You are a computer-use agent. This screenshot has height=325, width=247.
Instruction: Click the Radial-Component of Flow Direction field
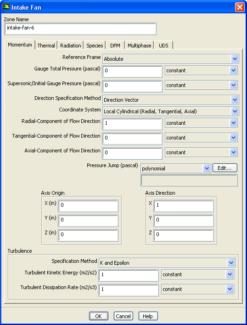(132, 124)
